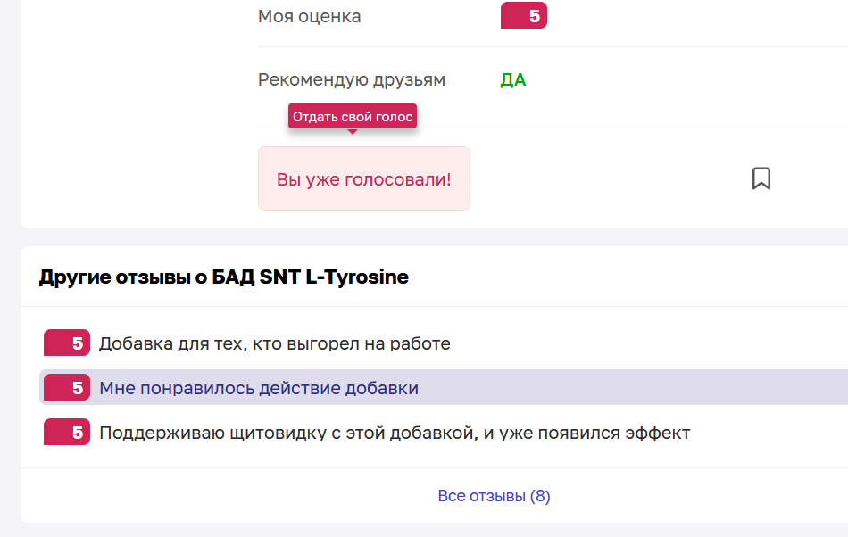Click the Рекомендую друзьям label
This screenshot has width=848, height=537.
click(x=352, y=80)
